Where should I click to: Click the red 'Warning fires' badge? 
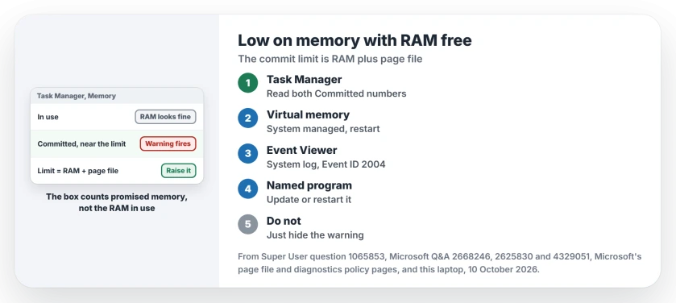[x=168, y=143]
